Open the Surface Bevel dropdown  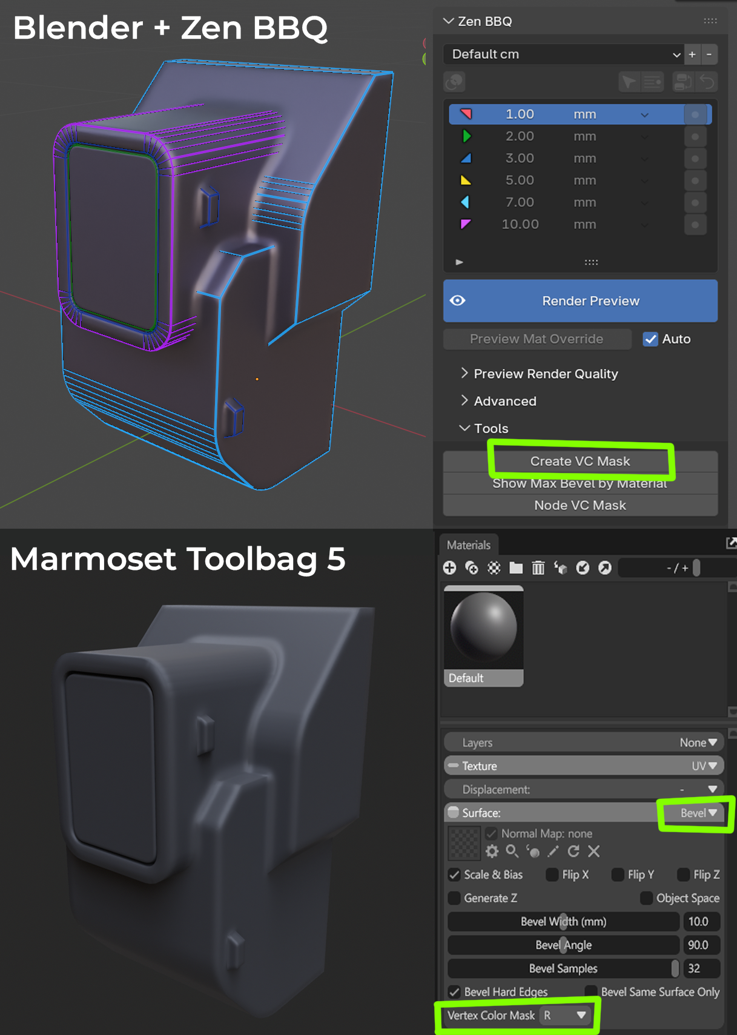(x=698, y=813)
